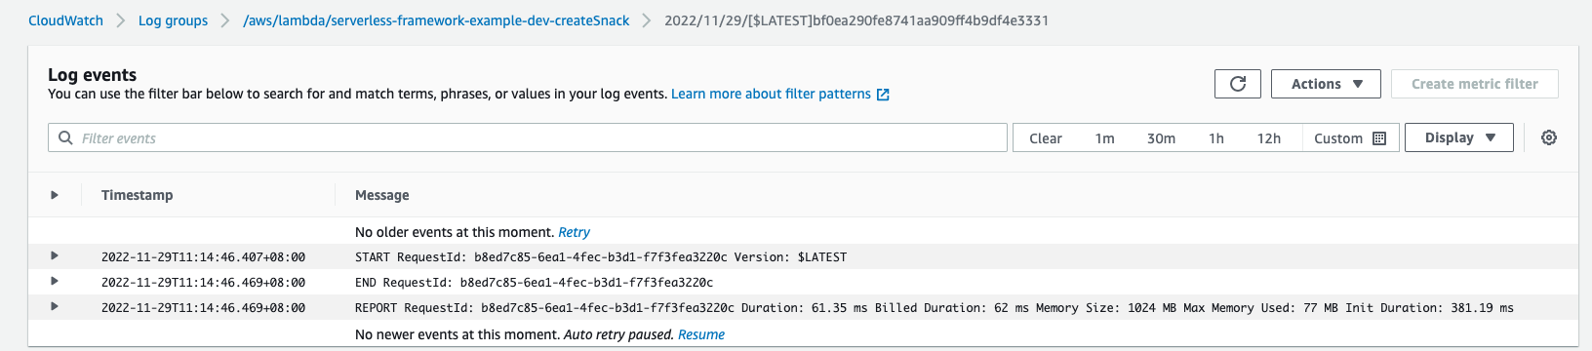Select the 12h time range
Image resolution: width=1592 pixels, height=351 pixels.
[1269, 138]
